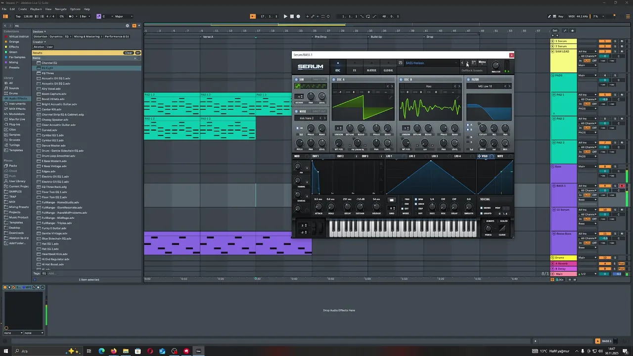
Task: Stop playback with the transport Stop button
Action: coord(292,16)
